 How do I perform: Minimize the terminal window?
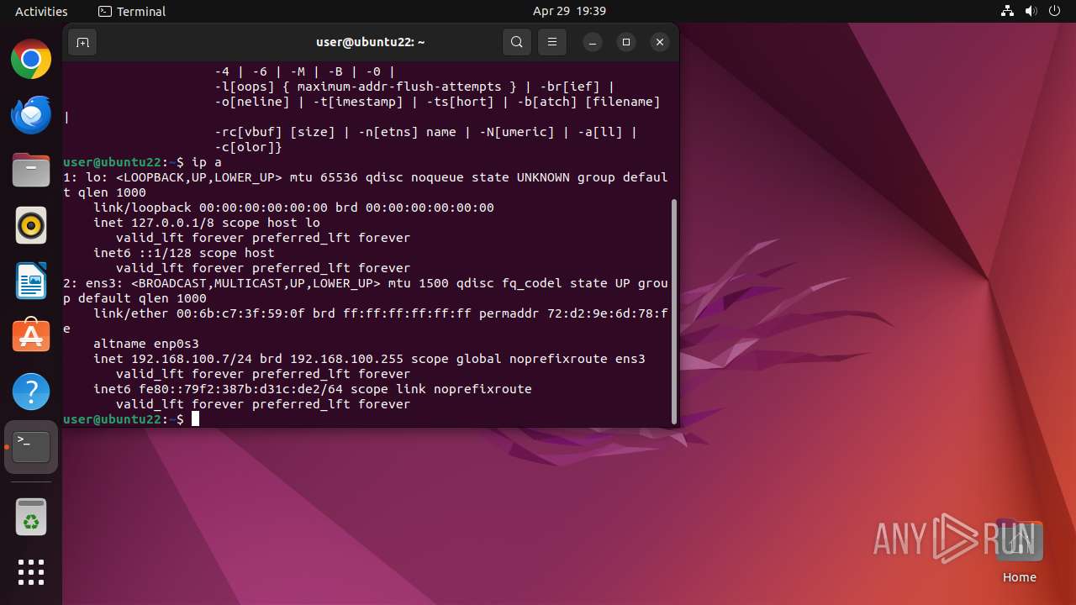(x=593, y=42)
